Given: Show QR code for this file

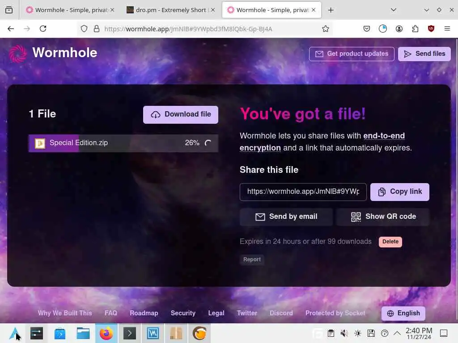Looking at the screenshot, I should 383,217.
